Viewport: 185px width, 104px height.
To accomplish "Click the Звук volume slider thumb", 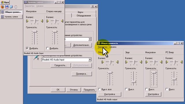I will (x=134, y=82).
